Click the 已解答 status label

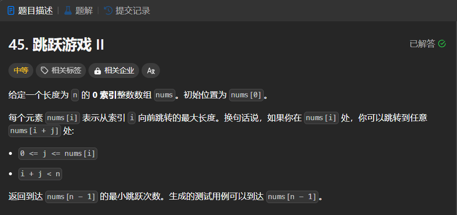click(x=422, y=44)
